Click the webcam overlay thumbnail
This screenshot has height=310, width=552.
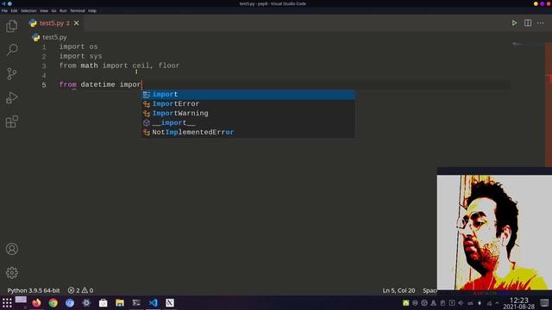(494, 232)
